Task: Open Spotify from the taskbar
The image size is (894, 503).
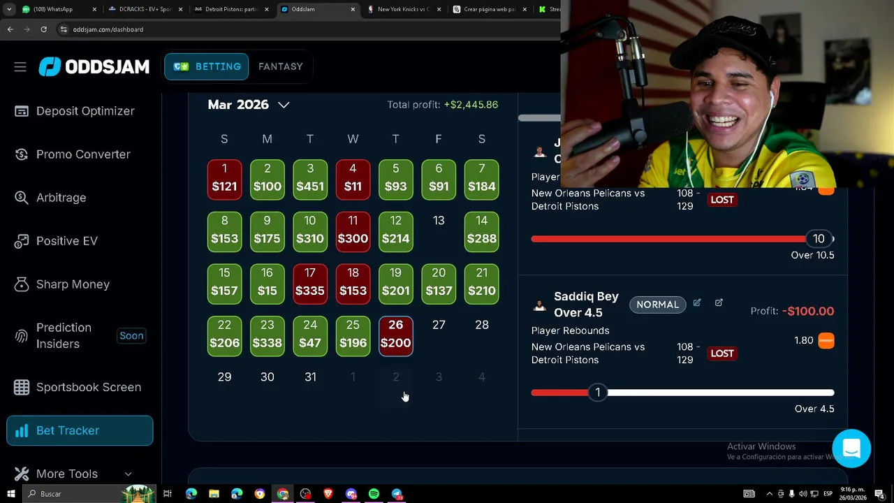Action: point(374,494)
